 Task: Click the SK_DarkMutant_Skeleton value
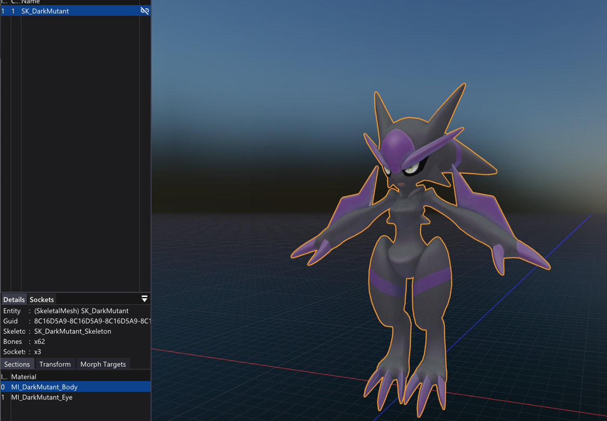click(73, 331)
